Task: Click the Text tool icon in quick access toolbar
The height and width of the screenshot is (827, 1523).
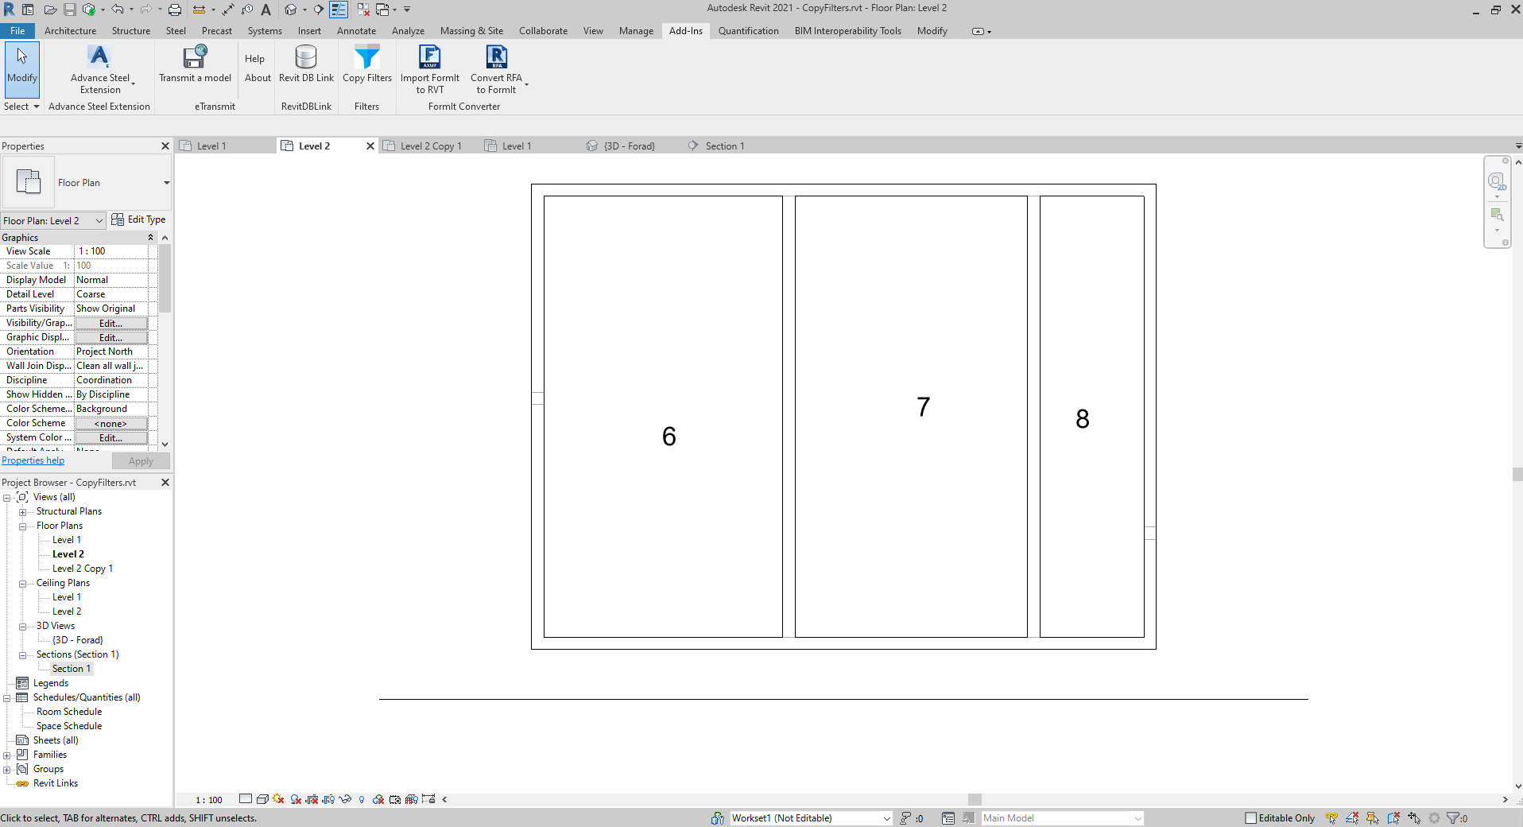Action: click(x=265, y=10)
